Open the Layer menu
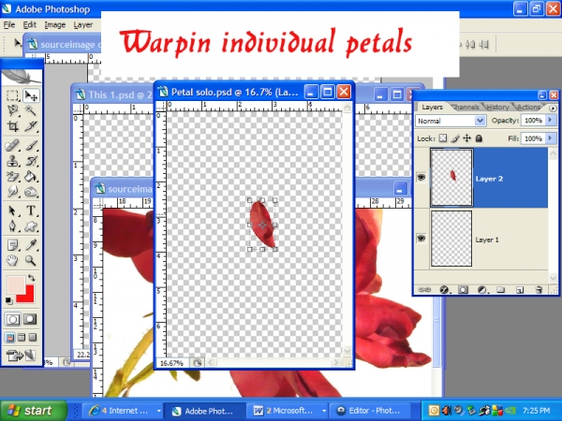 (x=83, y=24)
